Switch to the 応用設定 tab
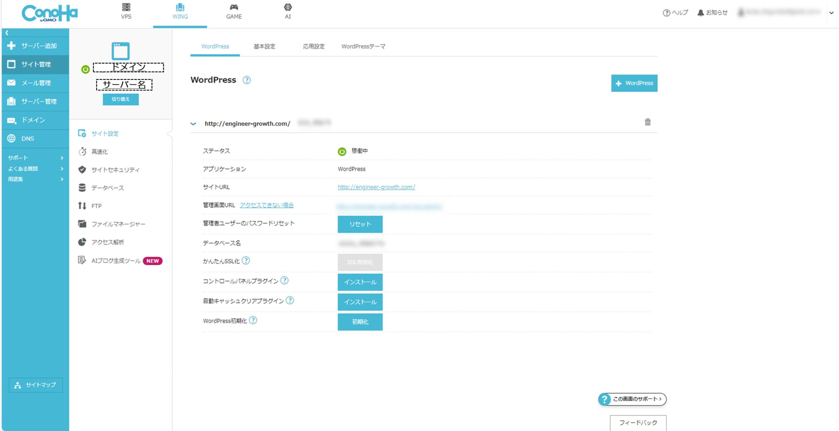 314,47
